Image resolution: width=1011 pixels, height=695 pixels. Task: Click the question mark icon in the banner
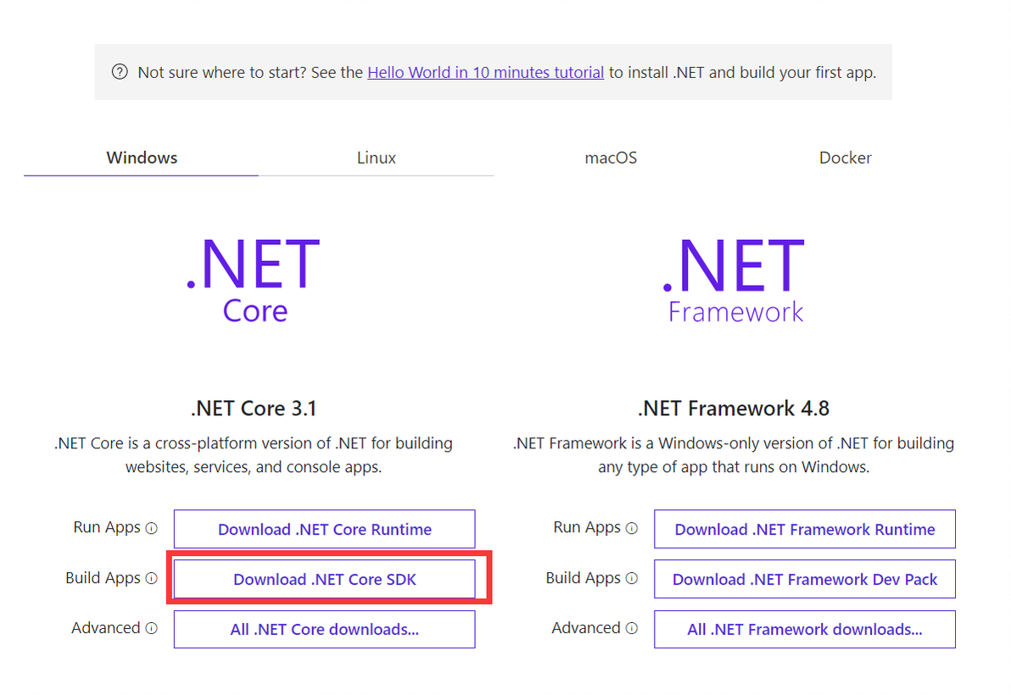120,72
